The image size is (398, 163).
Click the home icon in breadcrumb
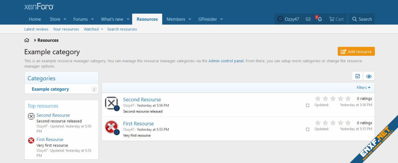(27, 40)
